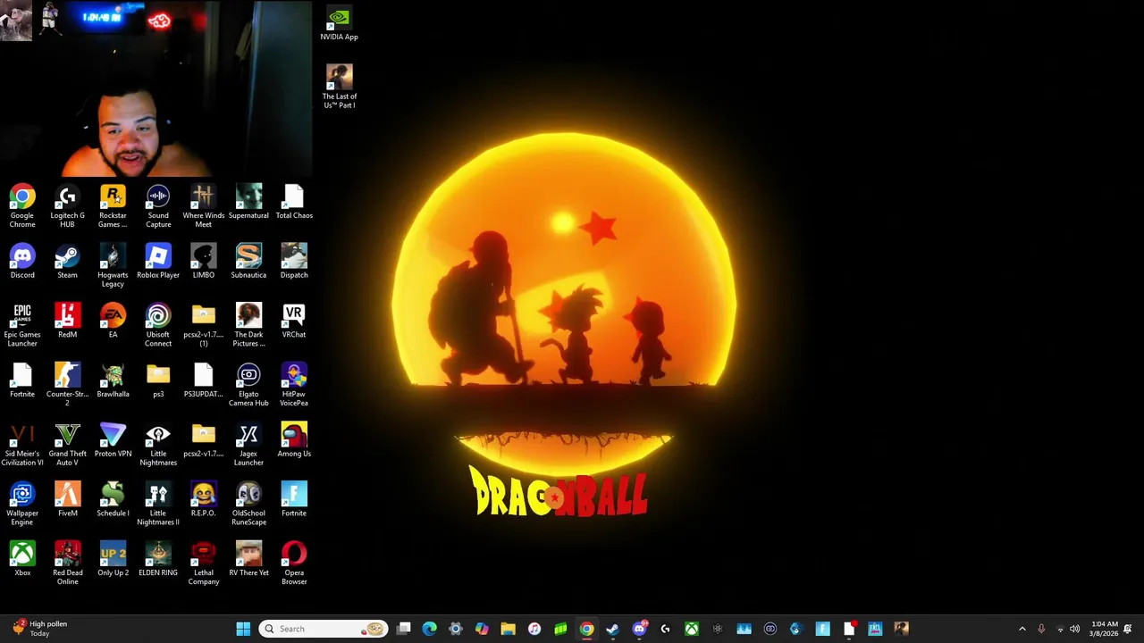Open the High pollen weather widget
This screenshot has width=1144, height=643.
pyautogui.click(x=39, y=629)
